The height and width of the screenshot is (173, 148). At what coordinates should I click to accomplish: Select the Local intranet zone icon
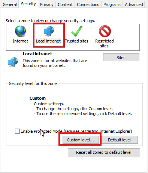49,31
